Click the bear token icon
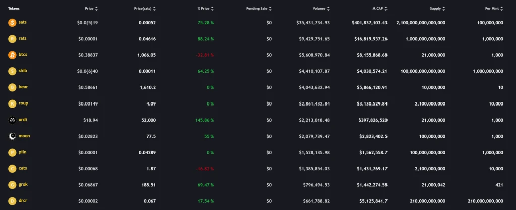Image resolution: width=516 pixels, height=210 pixels. pos(12,87)
